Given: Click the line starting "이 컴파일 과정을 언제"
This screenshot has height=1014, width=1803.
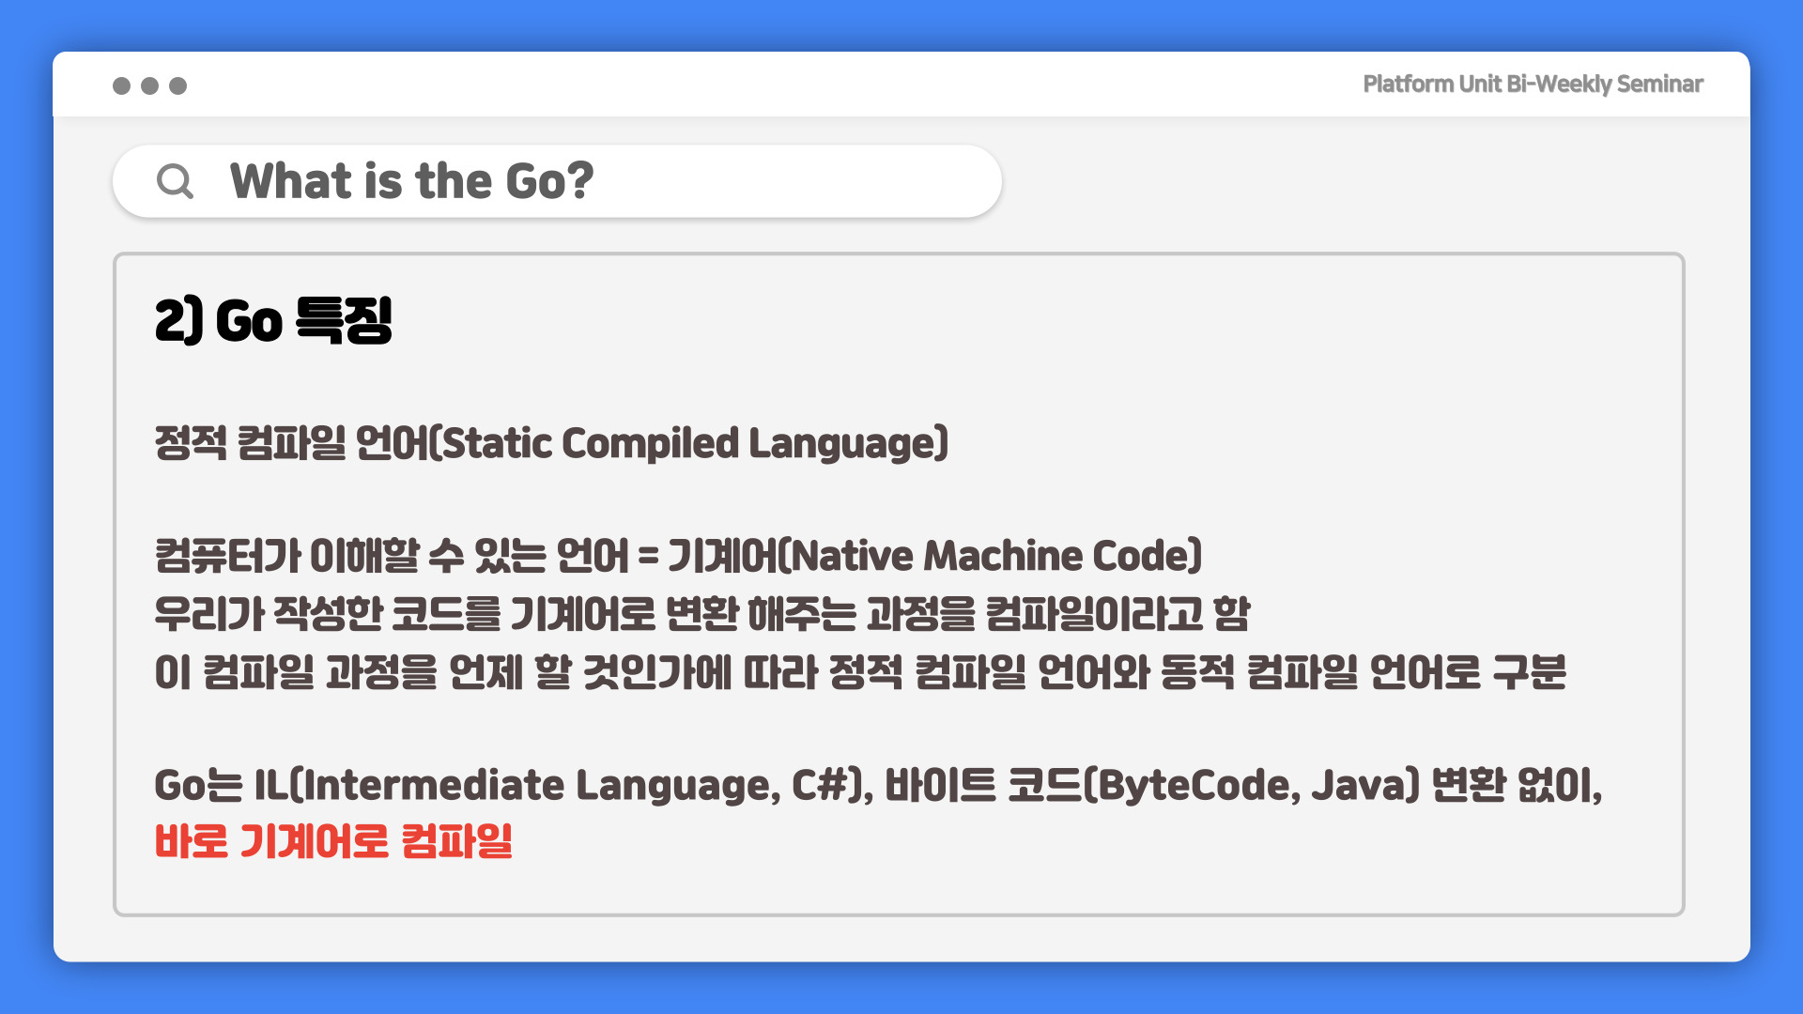Looking at the screenshot, I should click(860, 672).
